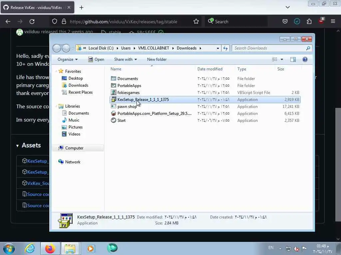Click Open in Explorer toolbar
The image size is (341, 255).
click(x=96, y=59)
